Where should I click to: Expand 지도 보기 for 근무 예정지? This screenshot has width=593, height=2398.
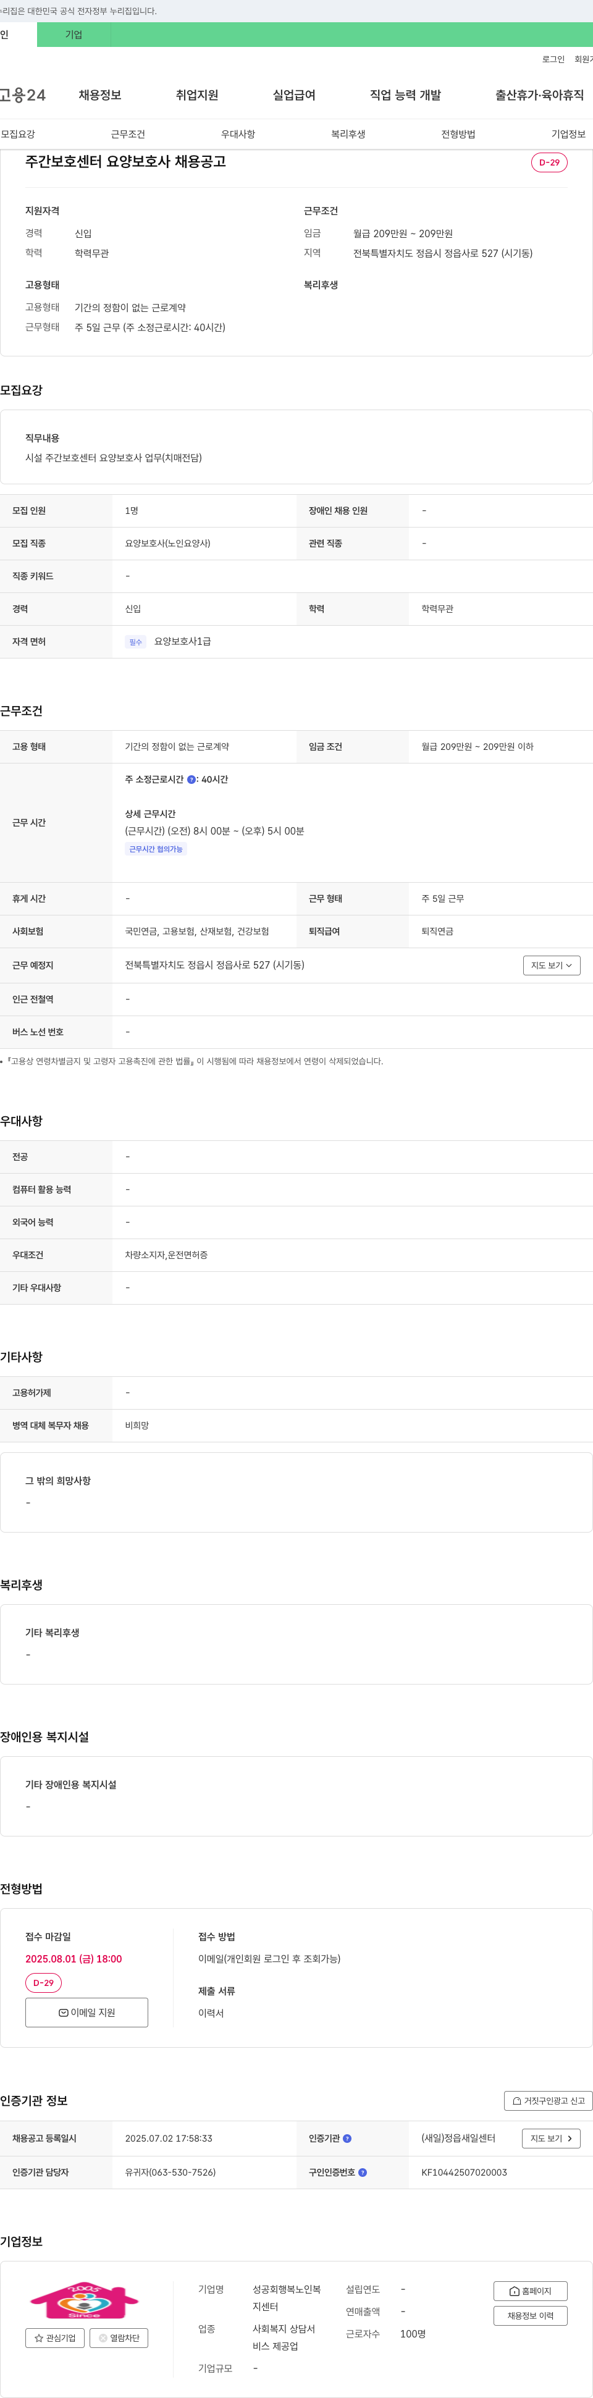click(x=551, y=966)
